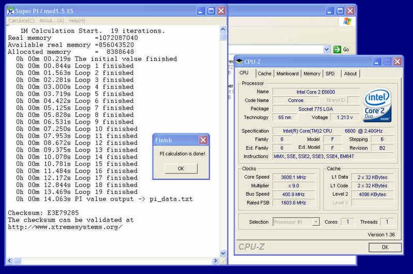The height and width of the screenshot is (274, 413).
Task: Close the Finish dialog with X
Action: [203, 140]
